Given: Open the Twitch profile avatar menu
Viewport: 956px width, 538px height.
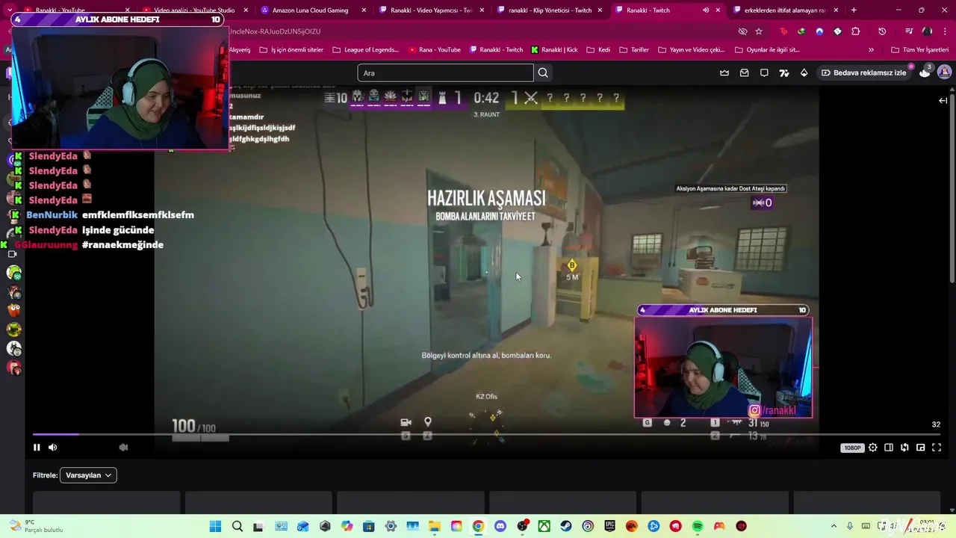Looking at the screenshot, I should click(944, 72).
